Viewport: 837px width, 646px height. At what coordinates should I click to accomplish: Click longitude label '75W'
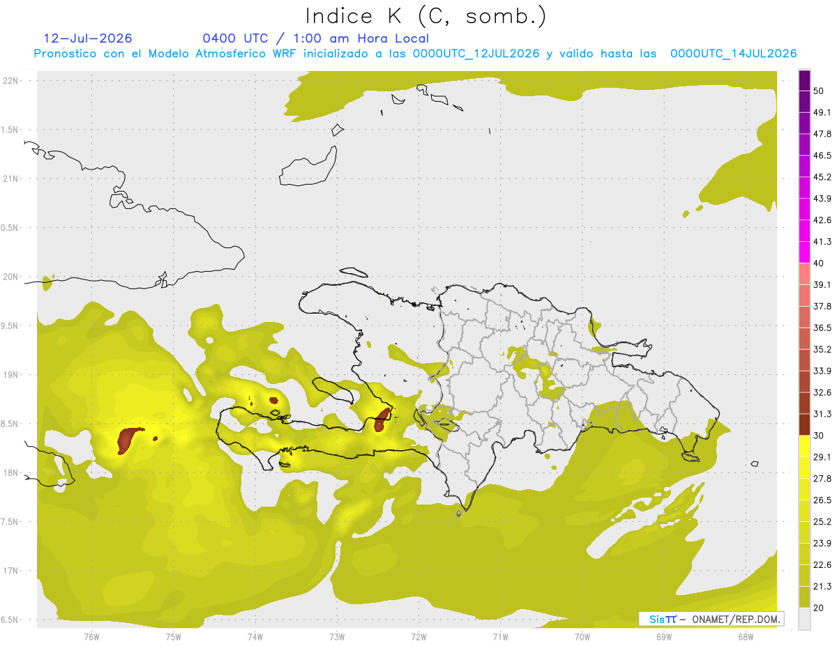click(x=173, y=636)
